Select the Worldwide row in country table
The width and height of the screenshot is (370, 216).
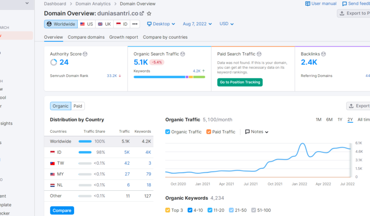[99, 141]
